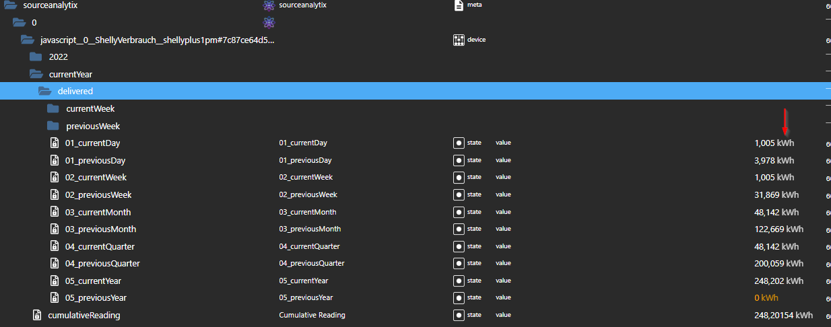Click the device type icon
This screenshot has height=327, width=831.
459,40
